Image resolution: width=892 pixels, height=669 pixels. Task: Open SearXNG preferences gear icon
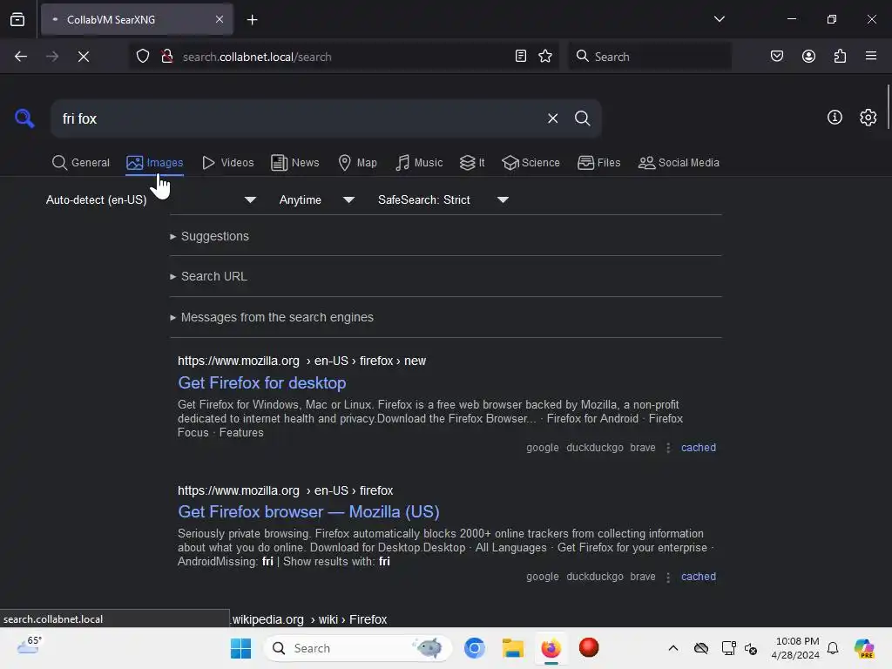tap(868, 118)
